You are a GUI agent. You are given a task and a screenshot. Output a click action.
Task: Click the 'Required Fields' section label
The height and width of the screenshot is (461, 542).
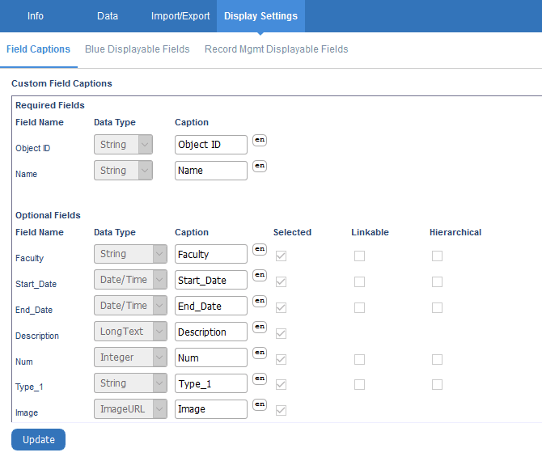pyautogui.click(x=50, y=105)
